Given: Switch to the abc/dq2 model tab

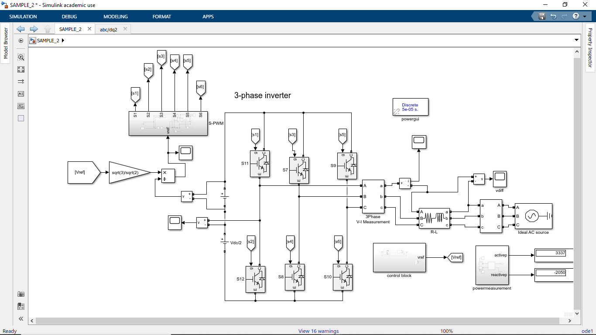Looking at the screenshot, I should point(109,30).
